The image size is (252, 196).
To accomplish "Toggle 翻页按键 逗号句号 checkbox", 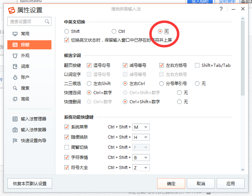I will [89, 65].
